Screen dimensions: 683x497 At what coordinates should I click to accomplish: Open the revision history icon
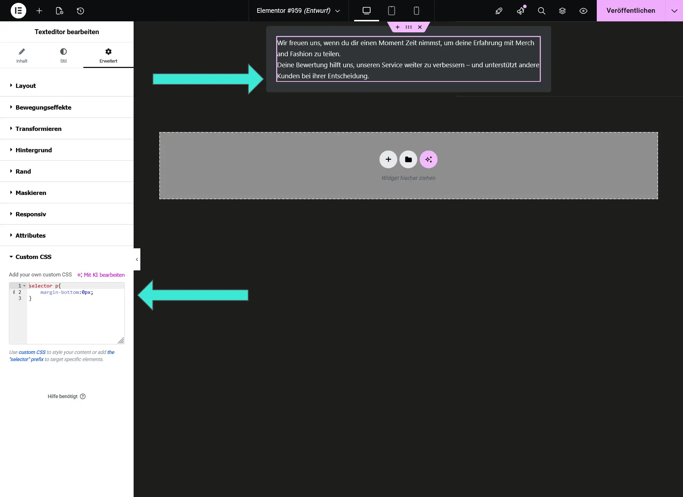click(80, 11)
